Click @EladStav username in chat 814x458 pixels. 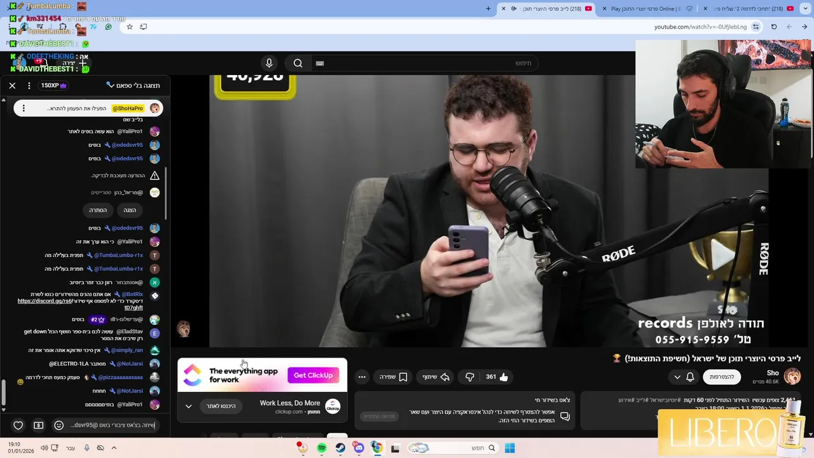click(x=130, y=331)
